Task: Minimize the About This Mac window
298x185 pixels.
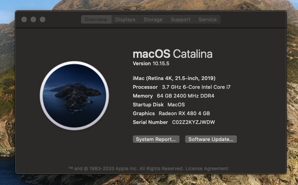Action: (33, 19)
